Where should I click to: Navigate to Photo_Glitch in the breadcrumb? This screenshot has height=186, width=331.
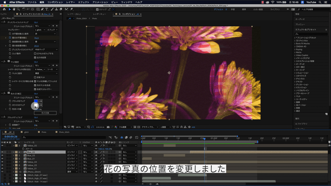tap(81, 18)
